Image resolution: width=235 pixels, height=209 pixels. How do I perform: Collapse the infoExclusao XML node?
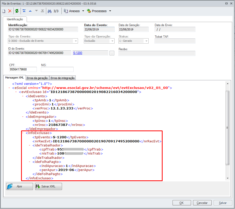[23, 133]
